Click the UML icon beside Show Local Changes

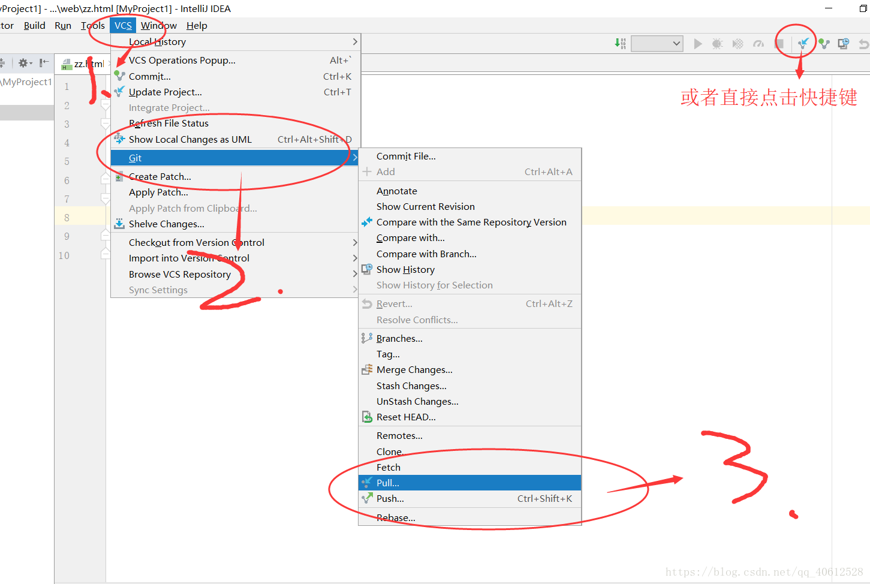(x=119, y=139)
